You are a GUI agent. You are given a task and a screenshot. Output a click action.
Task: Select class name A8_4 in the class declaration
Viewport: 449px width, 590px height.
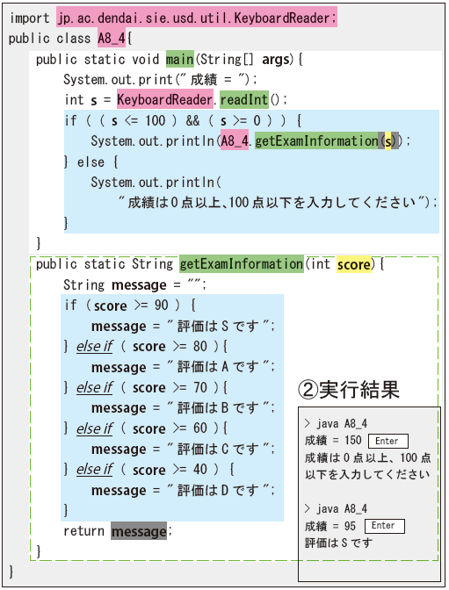[112, 38]
